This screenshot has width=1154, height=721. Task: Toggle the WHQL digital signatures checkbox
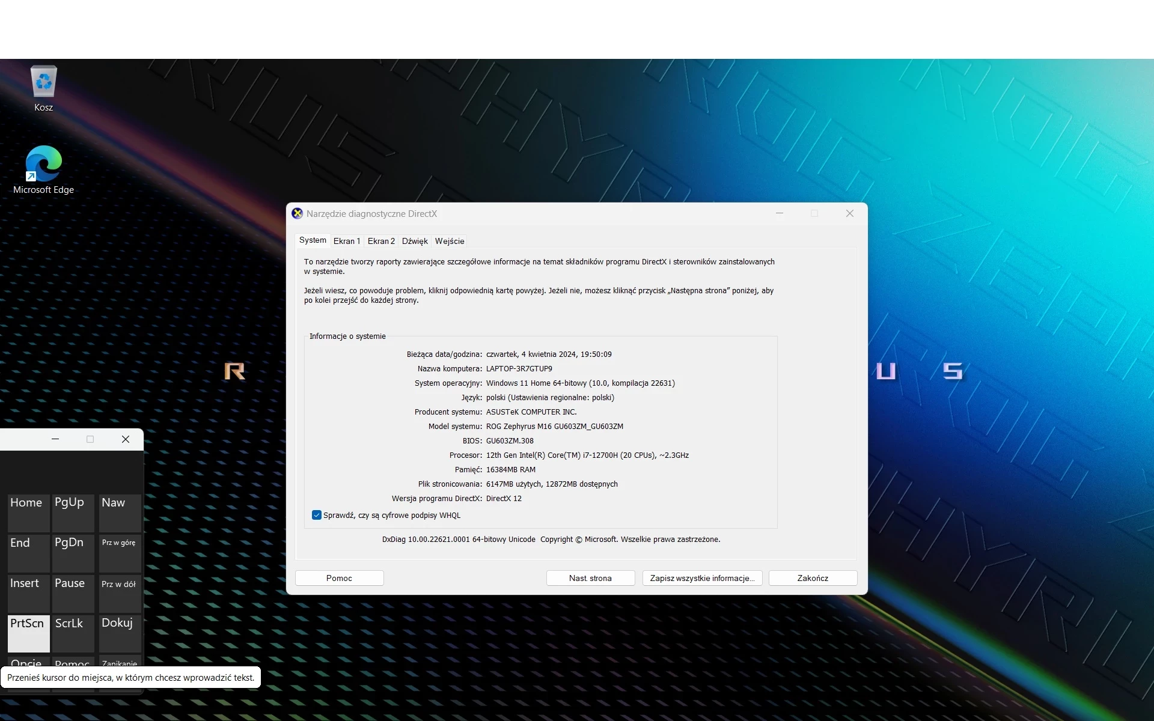pyautogui.click(x=316, y=515)
